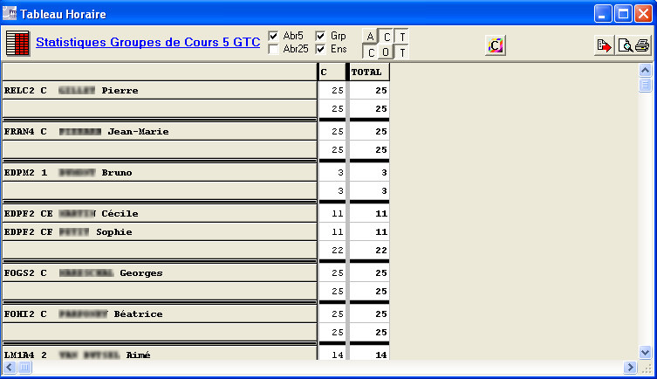The height and width of the screenshot is (379, 657).
Task: Open Statistiques Groupes de Cours 5 GTC link
Action: pyautogui.click(x=147, y=42)
